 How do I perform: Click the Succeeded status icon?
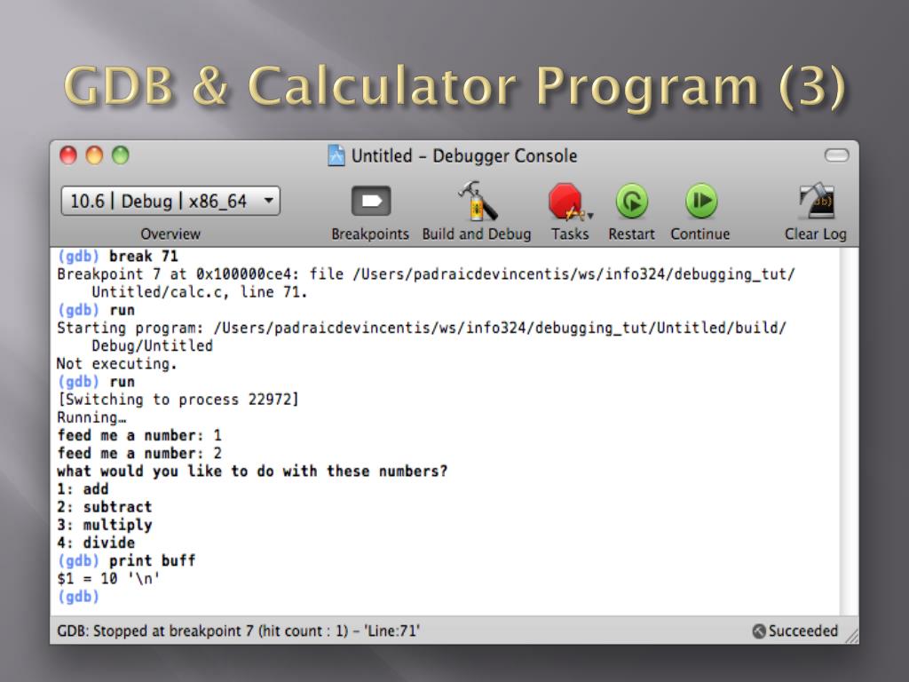coord(759,631)
